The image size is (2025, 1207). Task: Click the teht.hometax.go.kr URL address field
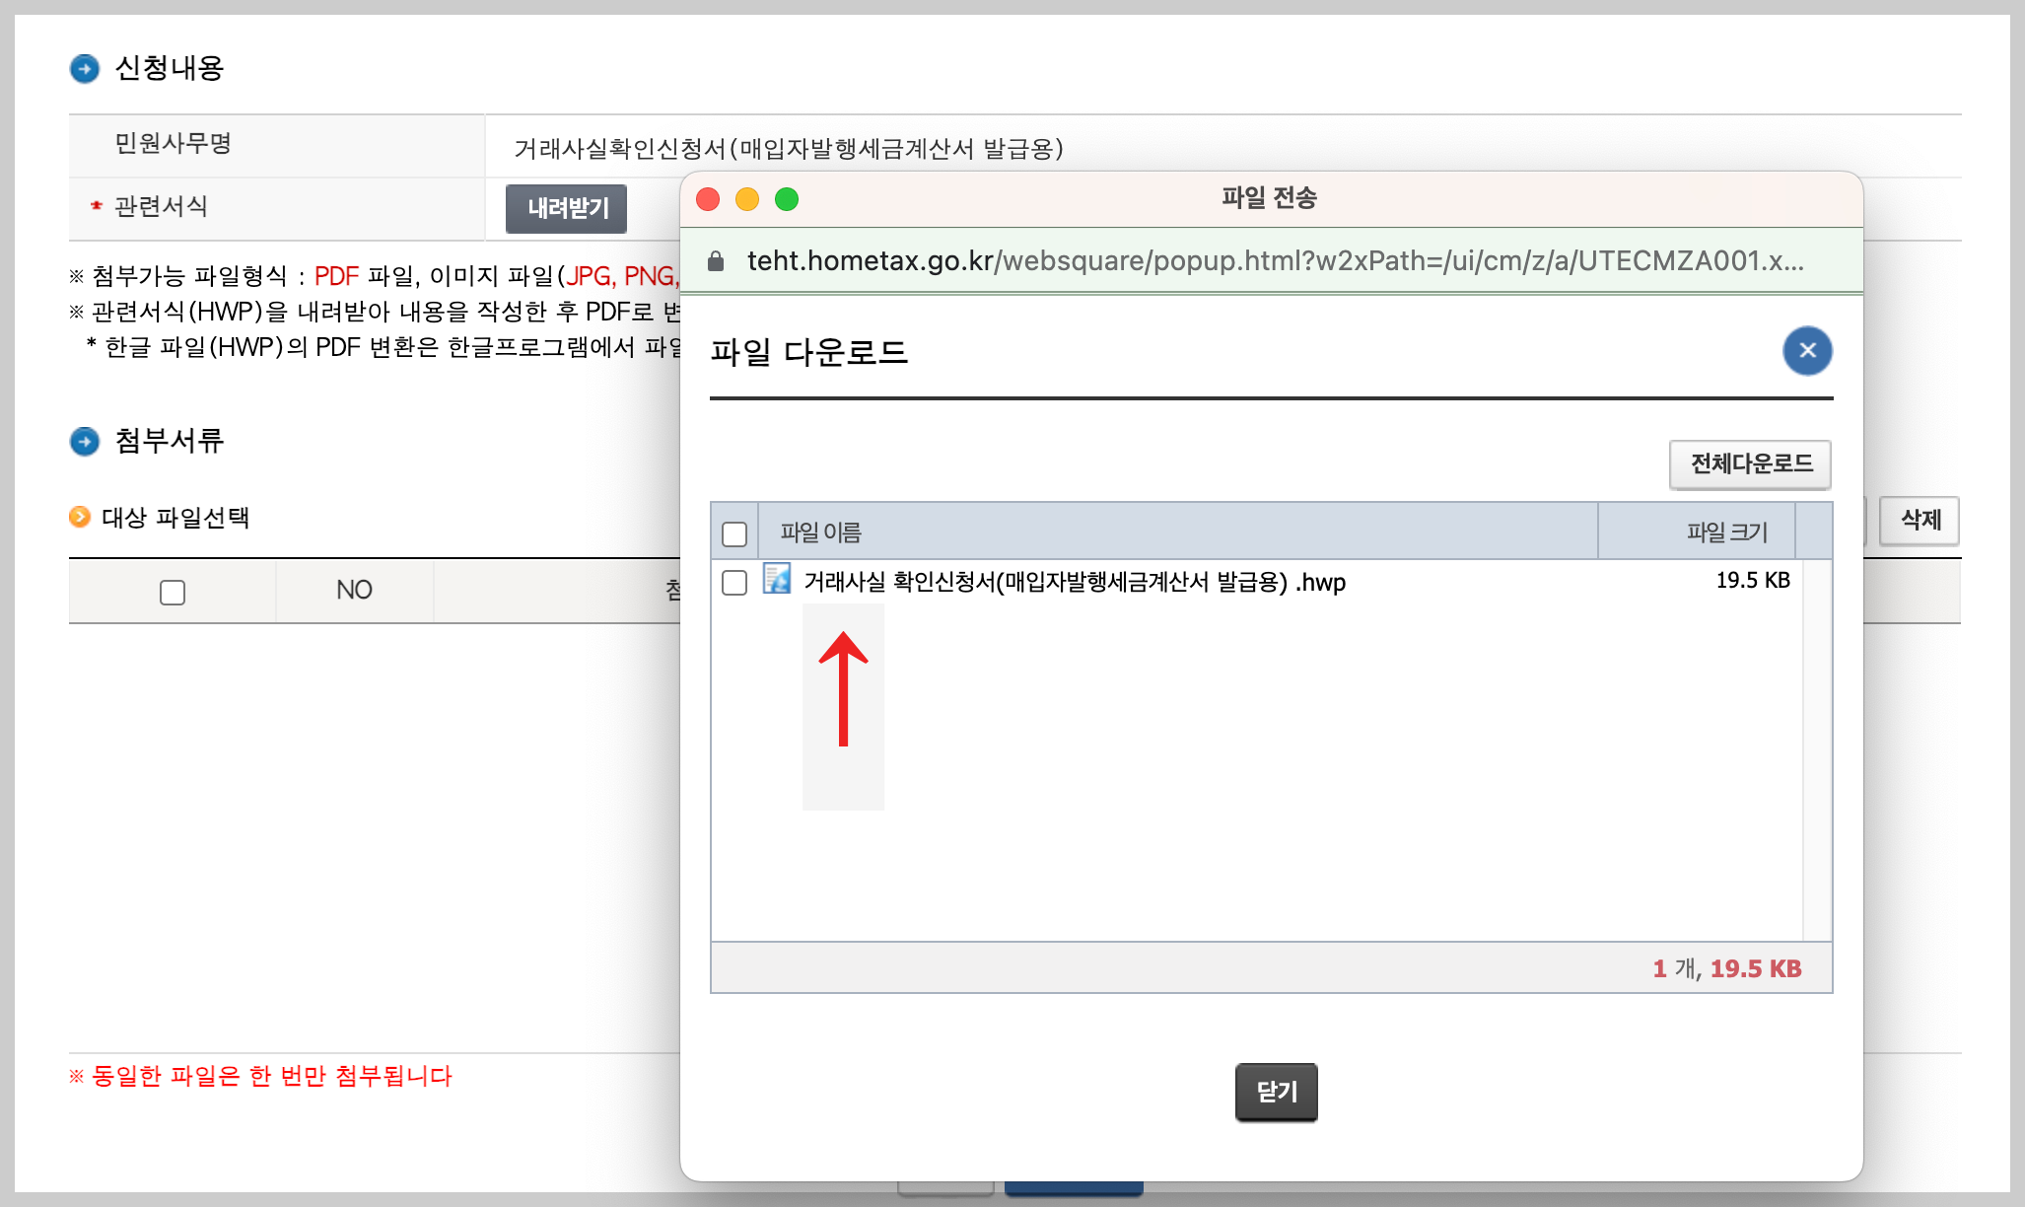[1275, 261]
